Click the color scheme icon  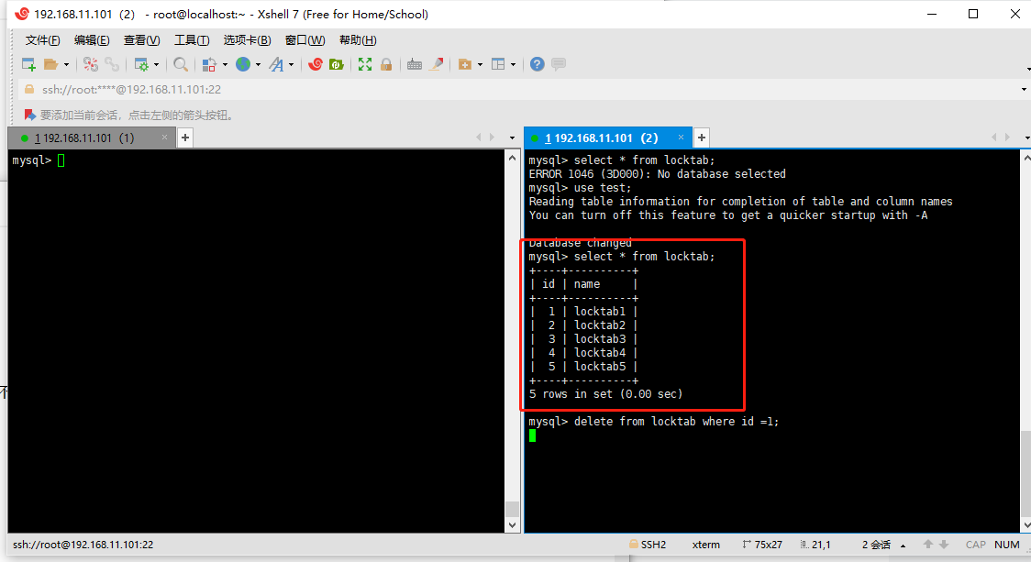[209, 64]
